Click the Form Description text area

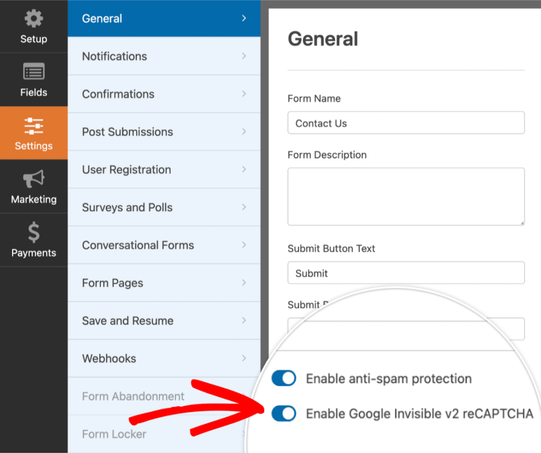pos(406,196)
